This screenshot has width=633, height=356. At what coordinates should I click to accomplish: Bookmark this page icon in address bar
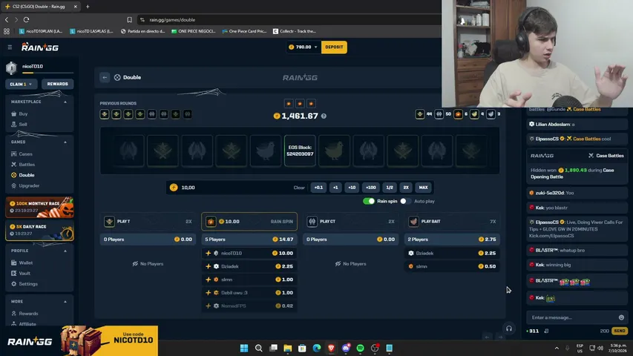point(129,19)
